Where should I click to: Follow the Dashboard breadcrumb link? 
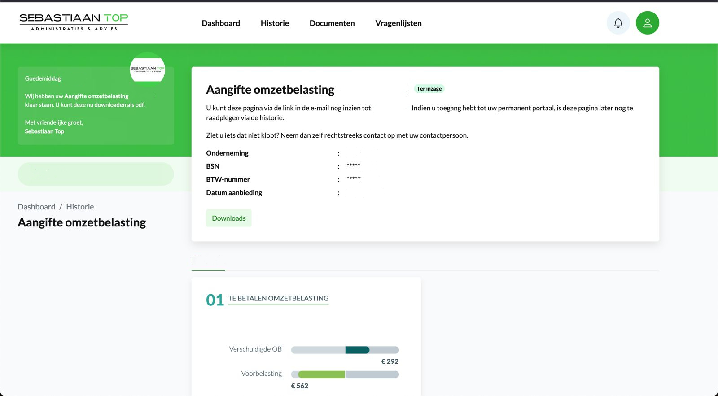point(36,207)
